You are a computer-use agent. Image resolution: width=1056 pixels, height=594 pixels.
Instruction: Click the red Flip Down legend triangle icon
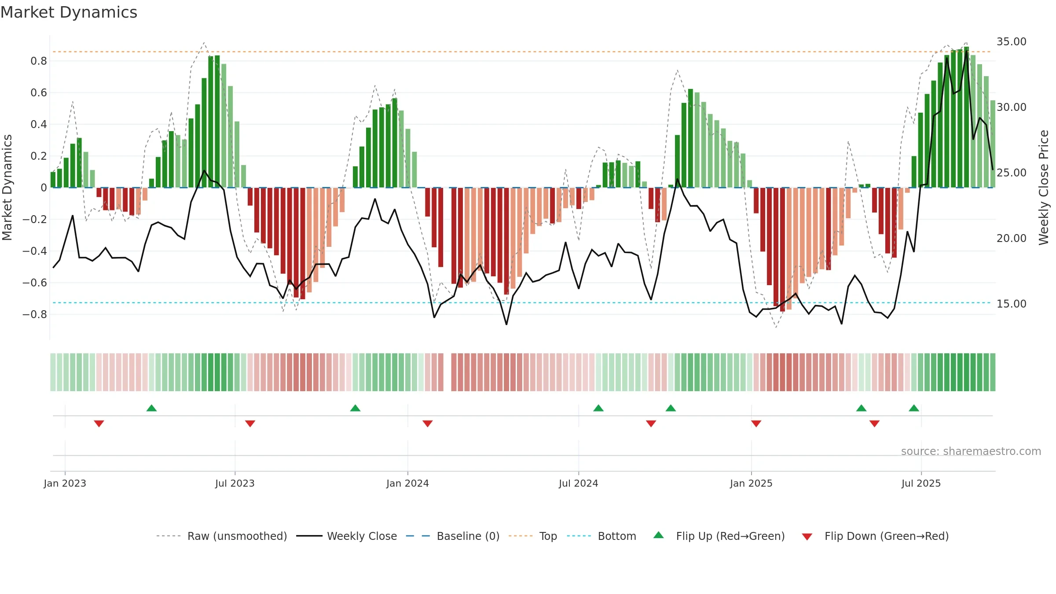pyautogui.click(x=807, y=537)
